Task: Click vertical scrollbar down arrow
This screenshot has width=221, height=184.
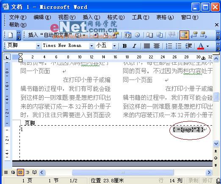Action: [216, 144]
